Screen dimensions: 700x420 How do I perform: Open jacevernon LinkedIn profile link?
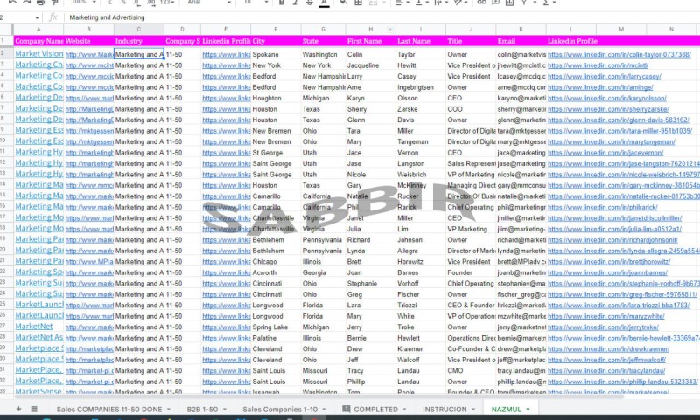605,153
